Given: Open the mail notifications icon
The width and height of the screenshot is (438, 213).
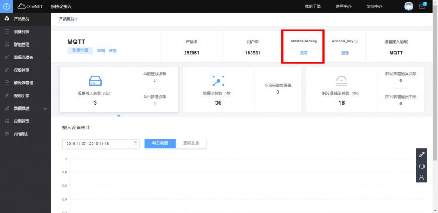Looking at the screenshot, I should tap(422, 6).
